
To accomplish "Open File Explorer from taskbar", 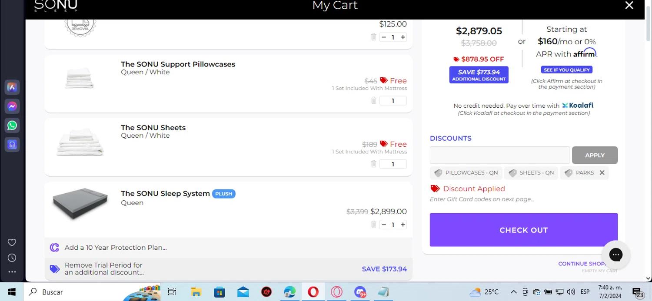I will [x=196, y=292].
